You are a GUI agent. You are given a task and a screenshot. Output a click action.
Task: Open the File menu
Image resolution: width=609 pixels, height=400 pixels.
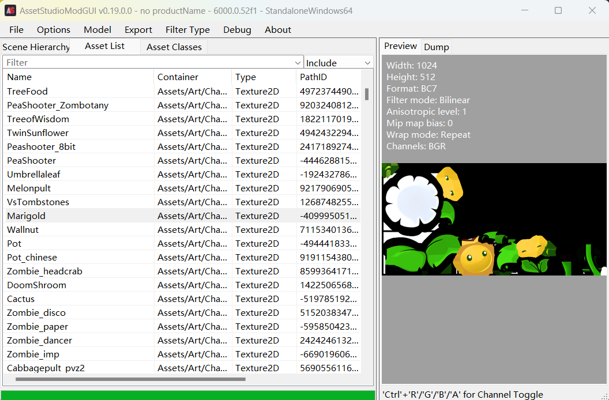tap(16, 30)
